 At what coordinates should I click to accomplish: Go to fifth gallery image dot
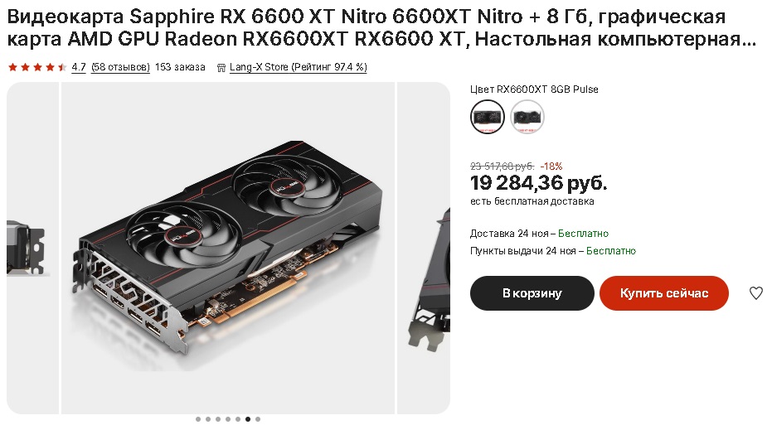click(238, 419)
